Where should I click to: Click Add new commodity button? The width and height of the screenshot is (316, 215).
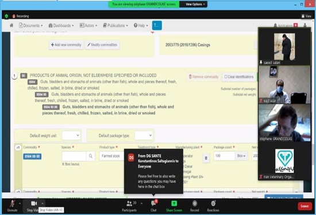click(x=66, y=45)
